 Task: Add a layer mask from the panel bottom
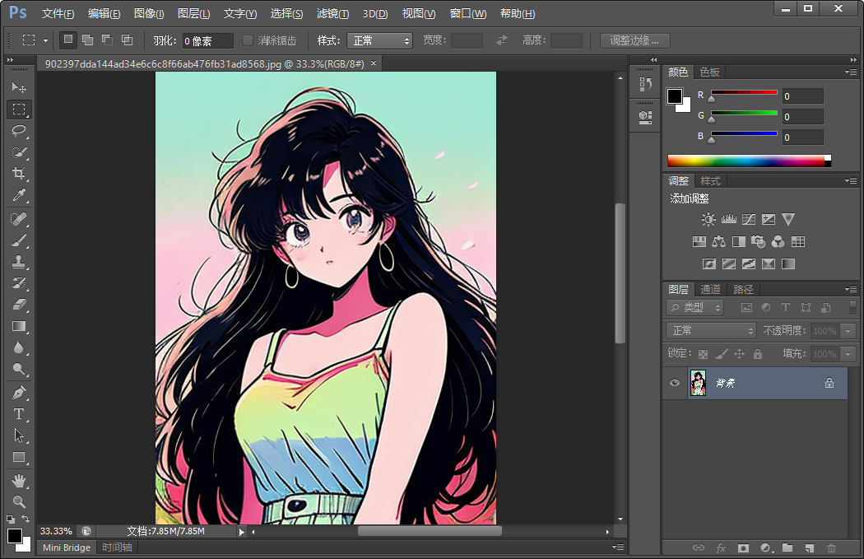(x=742, y=547)
